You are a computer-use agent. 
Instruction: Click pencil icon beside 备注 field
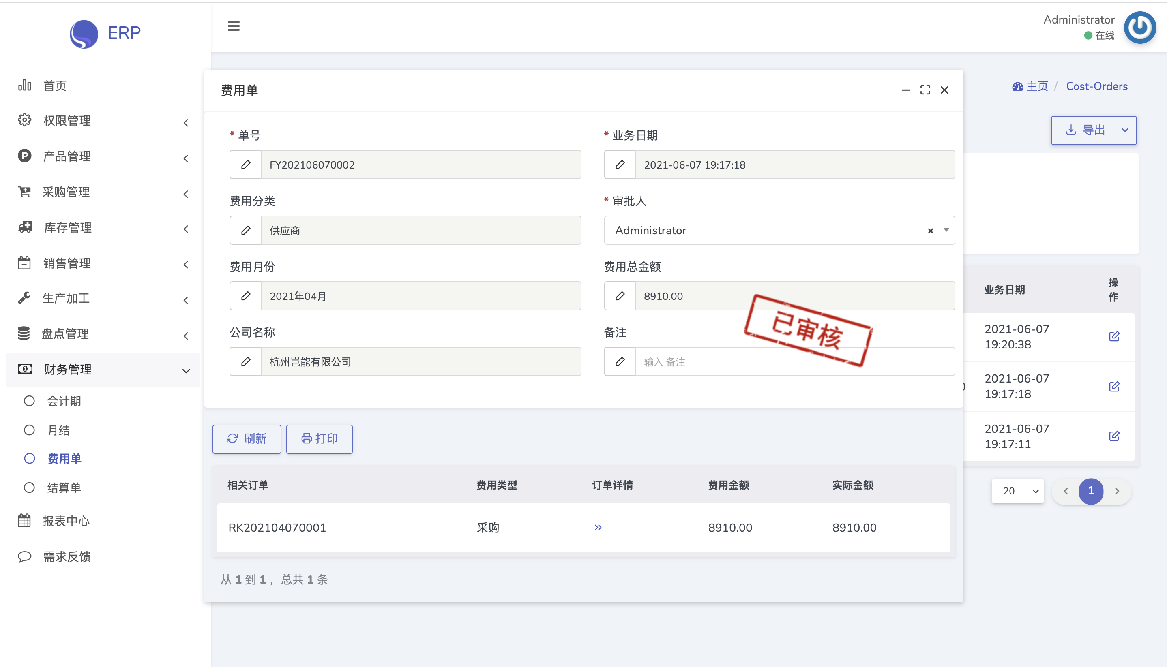coord(620,362)
